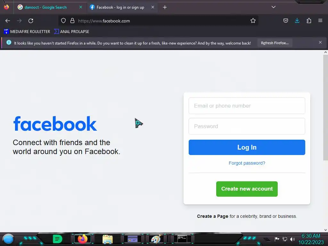Open File Explorer from the taskbar

point(108,239)
